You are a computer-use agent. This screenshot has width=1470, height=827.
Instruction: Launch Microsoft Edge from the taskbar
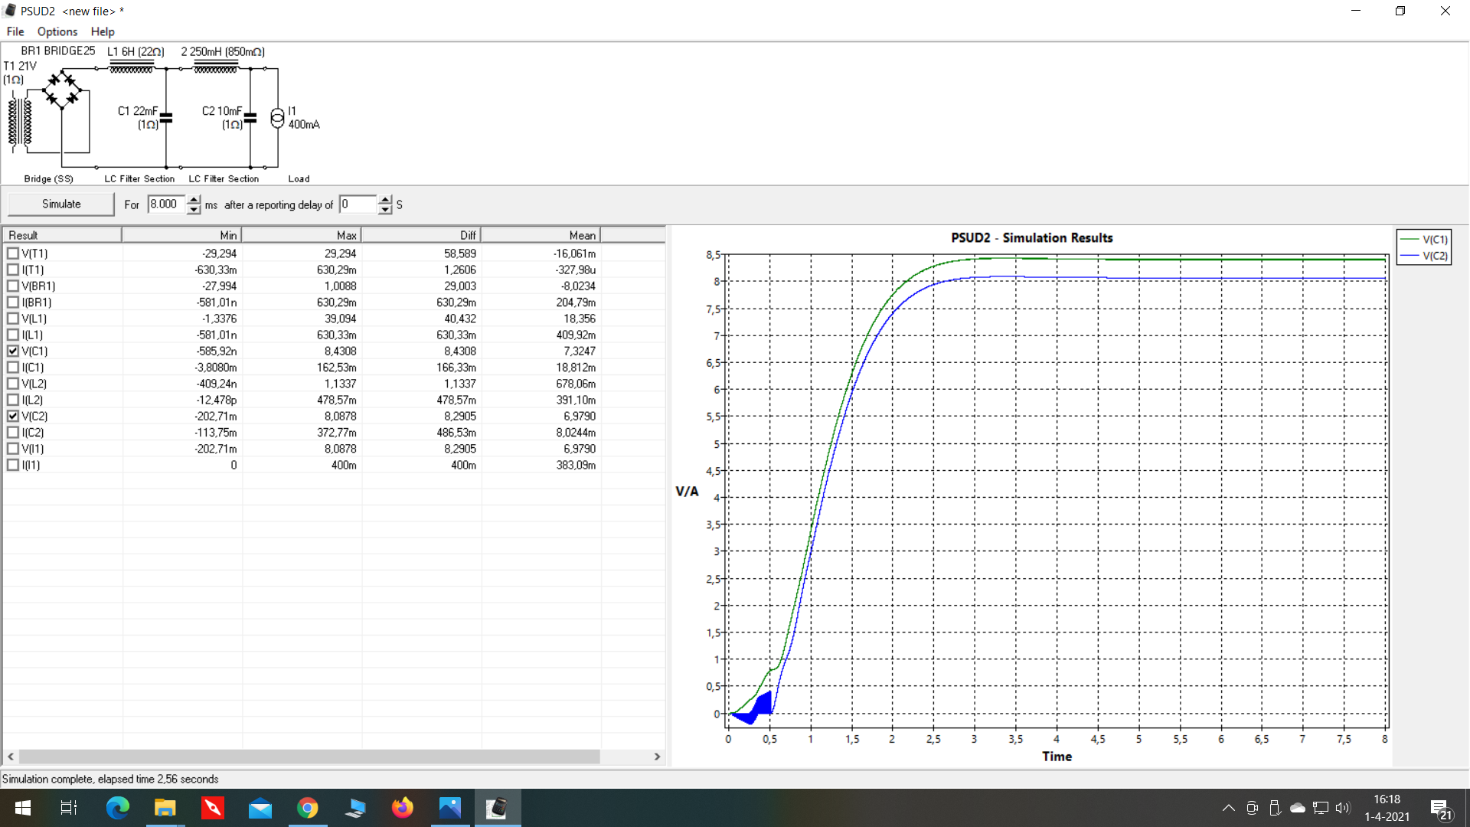point(117,808)
